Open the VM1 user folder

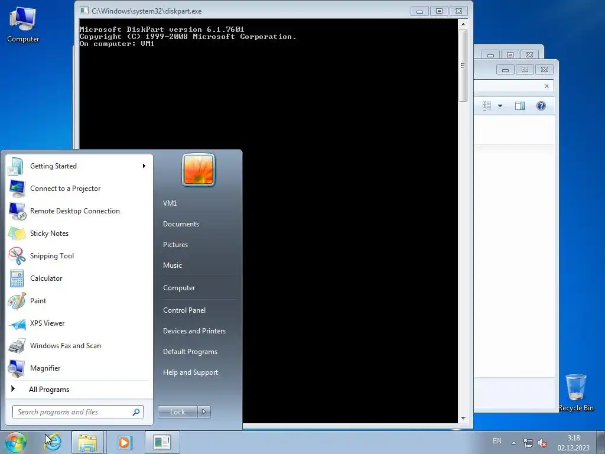point(170,203)
